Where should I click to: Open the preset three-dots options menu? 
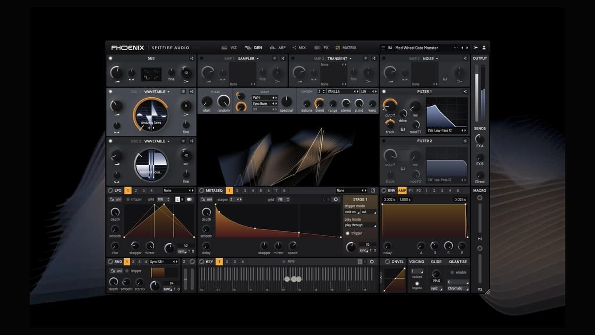[x=456, y=48]
